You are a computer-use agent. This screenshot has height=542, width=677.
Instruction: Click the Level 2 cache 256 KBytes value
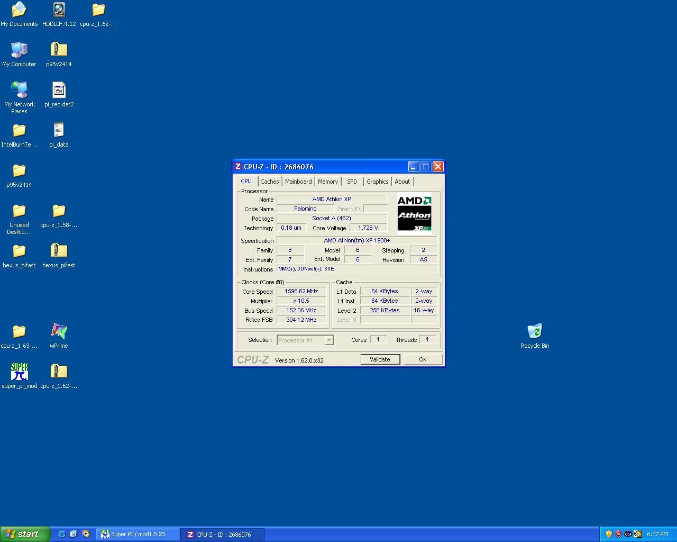click(x=385, y=310)
